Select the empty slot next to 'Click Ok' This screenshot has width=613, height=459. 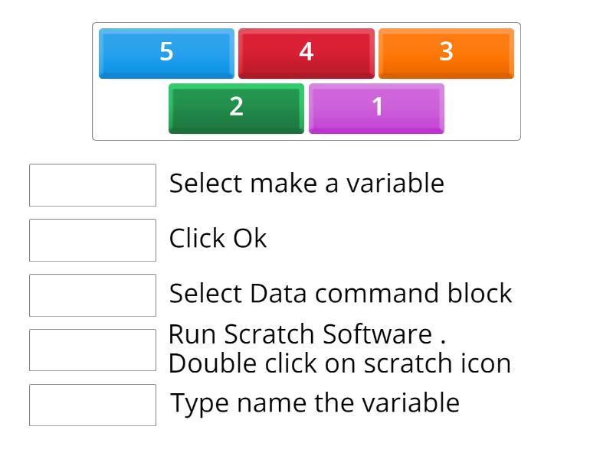(93, 240)
